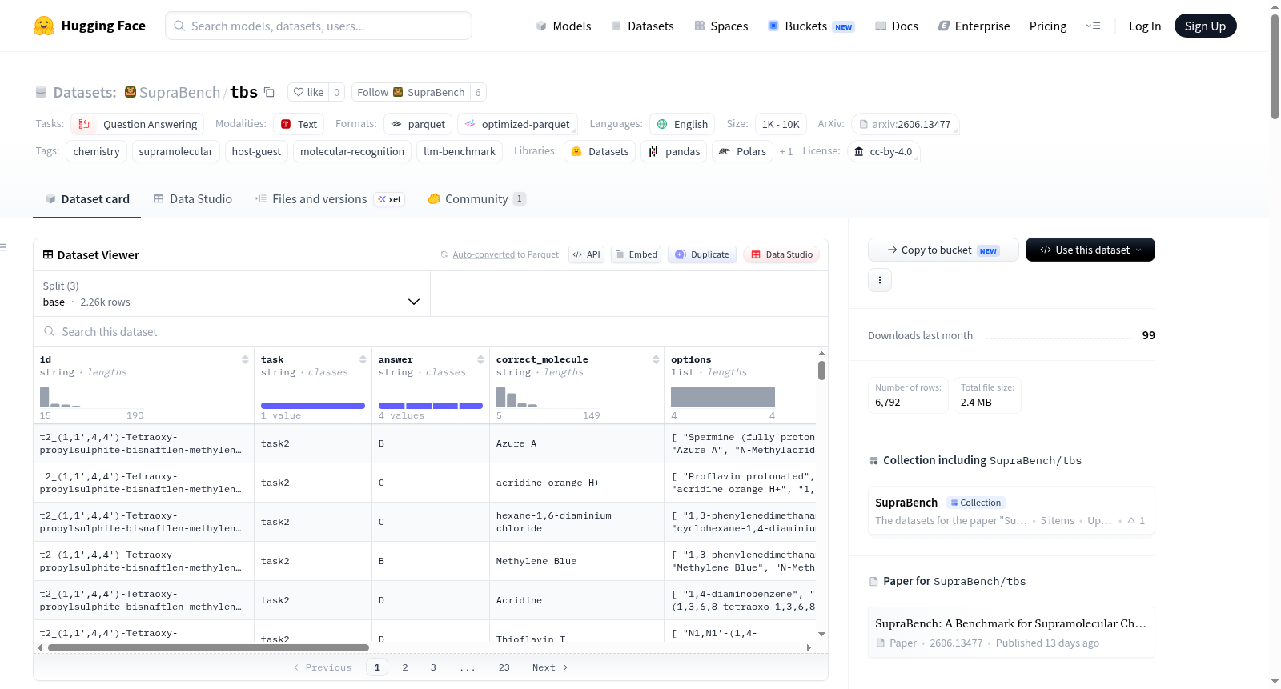Click the Log In link
The width and height of the screenshot is (1281, 689).
point(1145,26)
